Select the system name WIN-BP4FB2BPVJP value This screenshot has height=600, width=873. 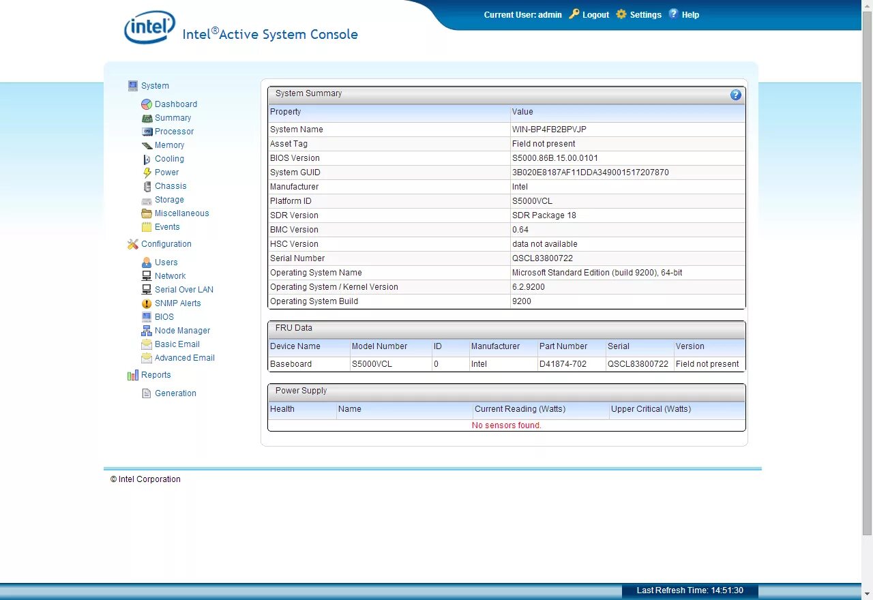click(x=549, y=130)
